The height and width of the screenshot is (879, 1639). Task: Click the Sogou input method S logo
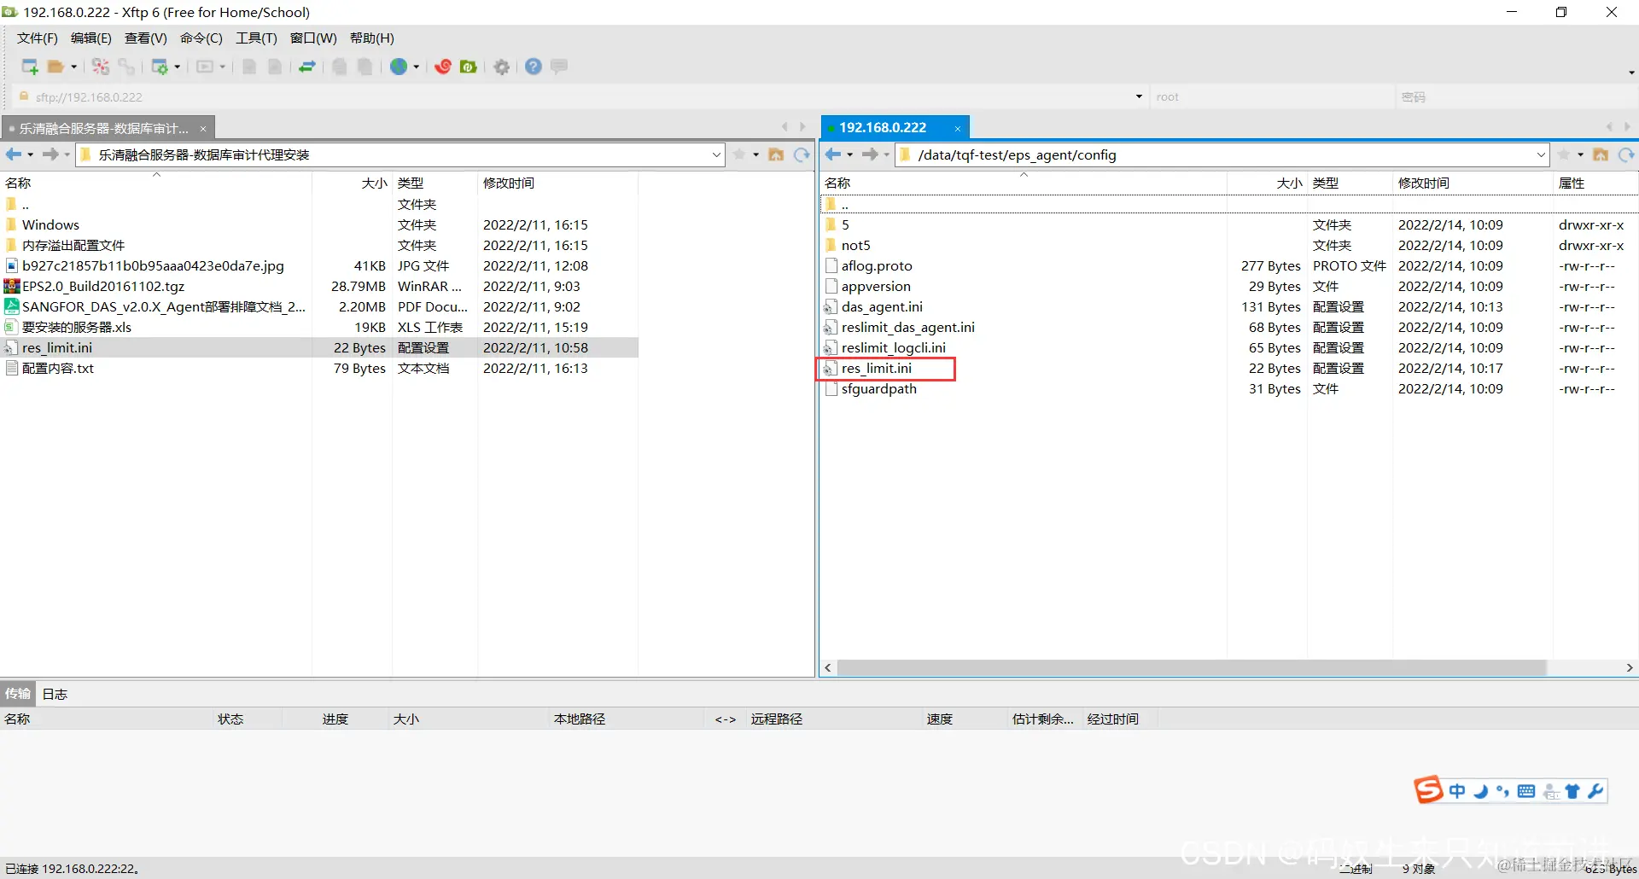(x=1428, y=790)
